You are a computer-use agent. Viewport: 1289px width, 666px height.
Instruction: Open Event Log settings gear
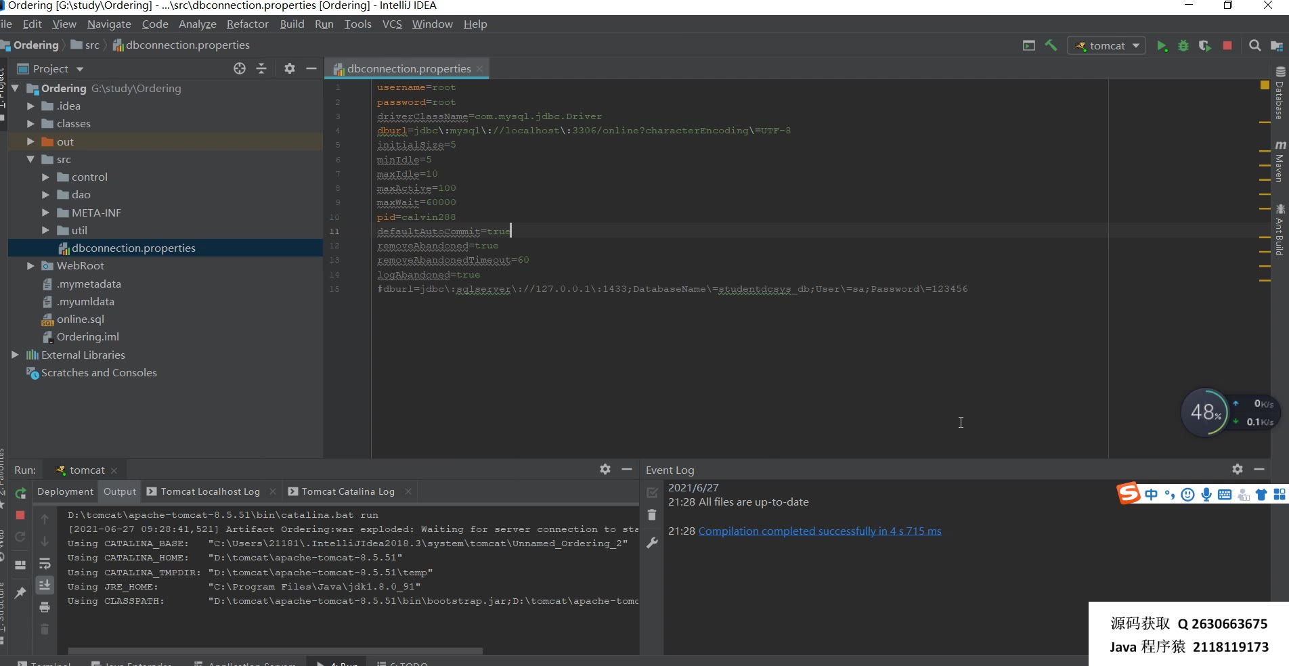1238,469
